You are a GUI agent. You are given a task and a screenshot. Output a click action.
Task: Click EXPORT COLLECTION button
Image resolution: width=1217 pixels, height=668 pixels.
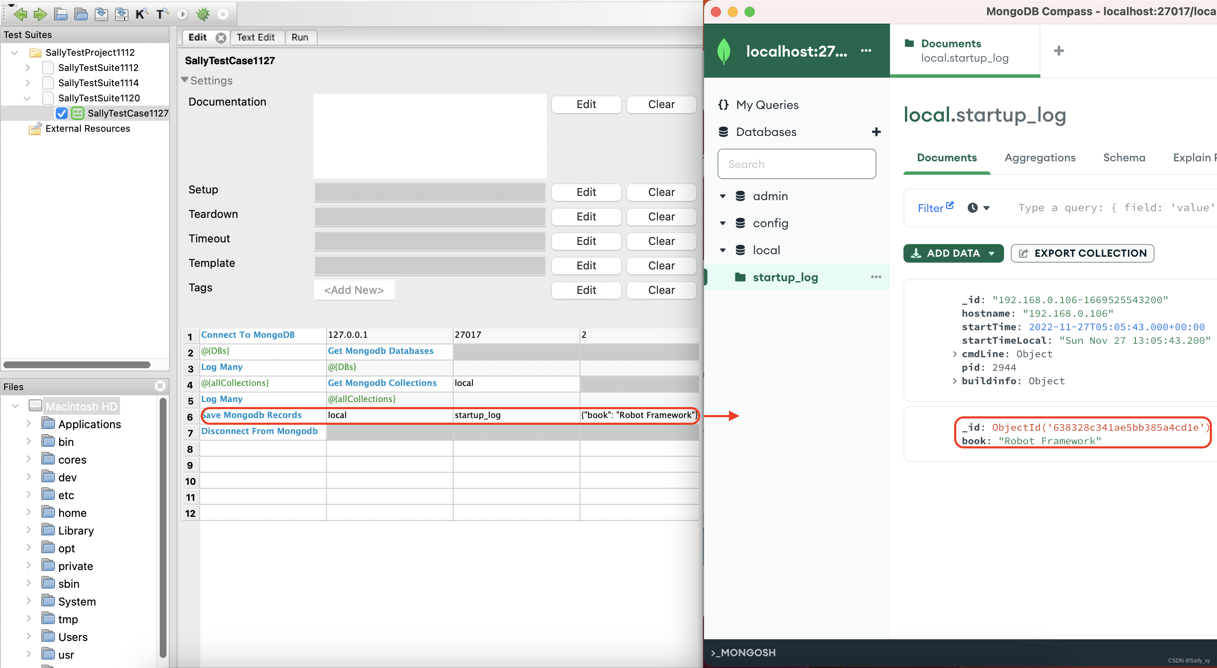pos(1082,253)
